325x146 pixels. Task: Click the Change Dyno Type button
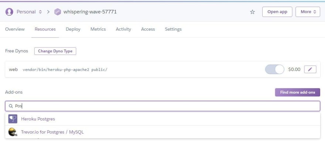coord(55,51)
